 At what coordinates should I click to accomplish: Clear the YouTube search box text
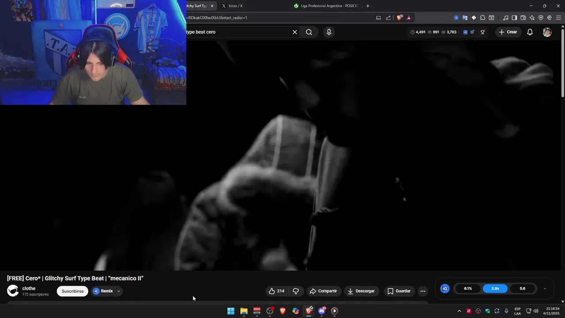[295, 32]
